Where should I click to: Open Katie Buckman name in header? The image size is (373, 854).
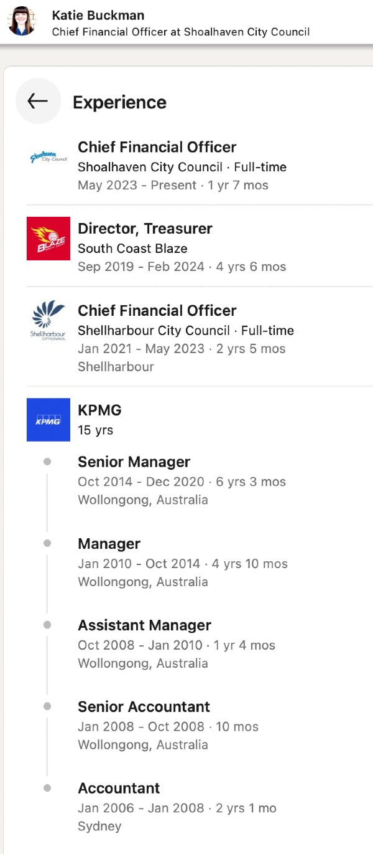[x=98, y=15]
